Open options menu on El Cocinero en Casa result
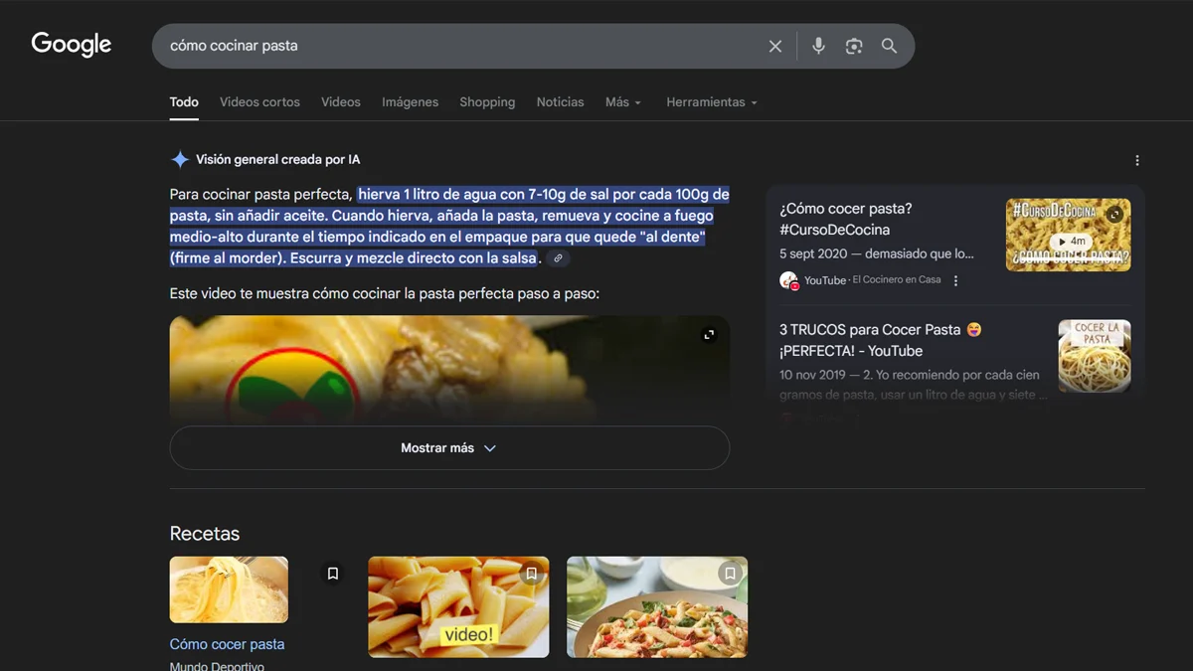 point(955,280)
